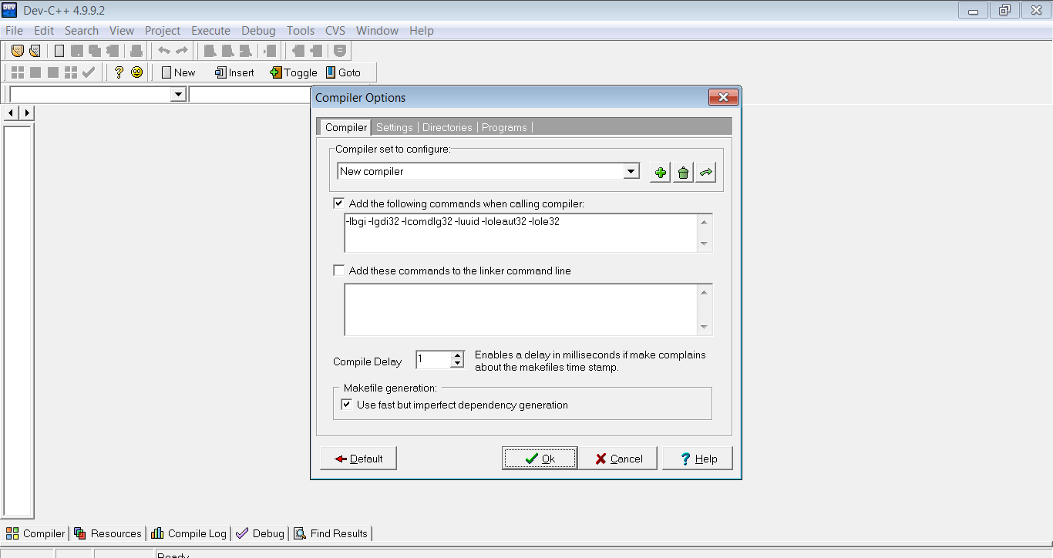Click the grayed Compile icon
Image resolution: width=1053 pixels, height=558 pixels.
click(18, 72)
